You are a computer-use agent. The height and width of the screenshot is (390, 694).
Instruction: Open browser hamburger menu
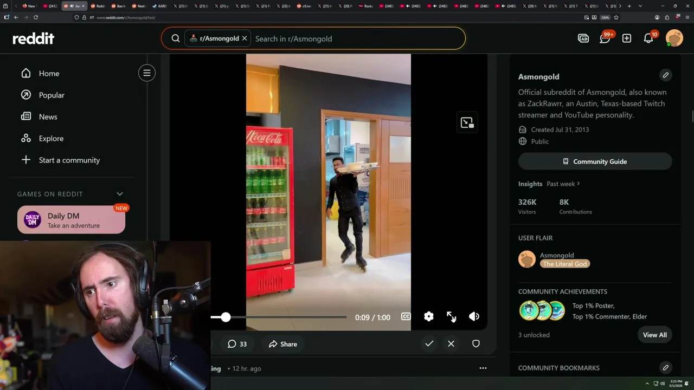click(687, 17)
